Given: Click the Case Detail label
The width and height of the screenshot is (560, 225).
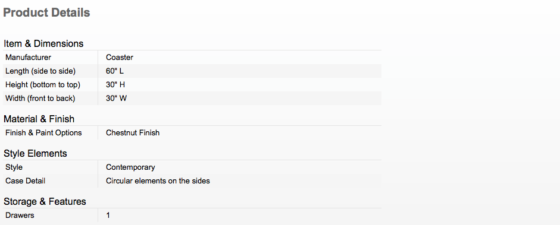Looking at the screenshot, I should coord(26,181).
